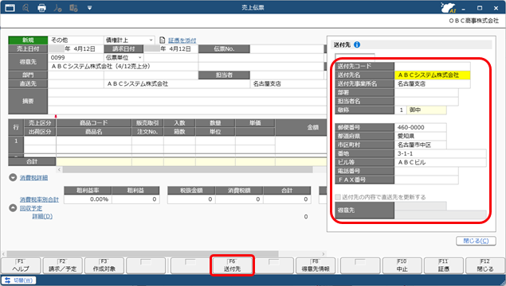Click the 請求日付 field showing 4月12日

[x=171, y=49]
